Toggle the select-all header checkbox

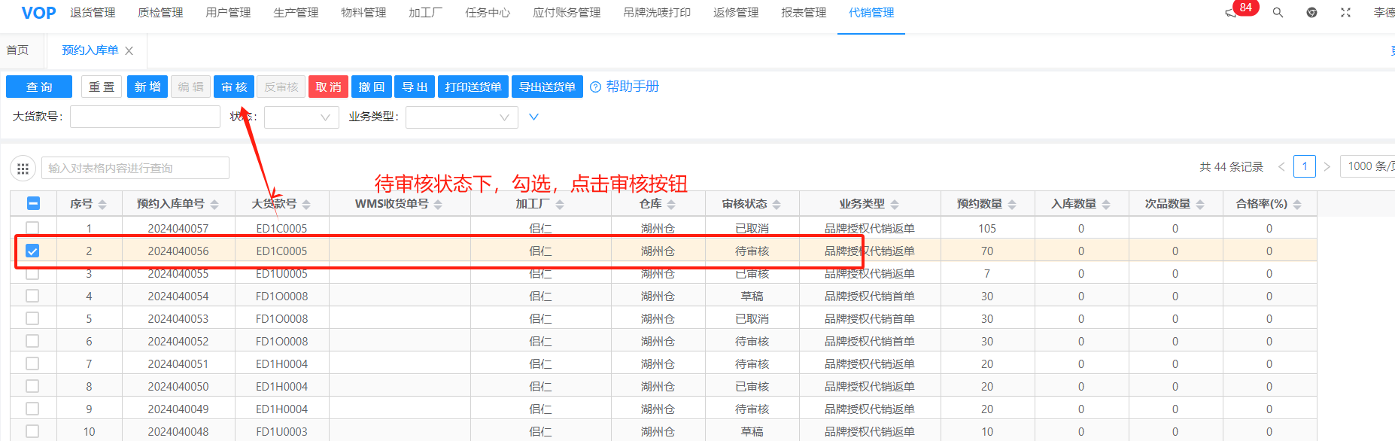click(33, 203)
